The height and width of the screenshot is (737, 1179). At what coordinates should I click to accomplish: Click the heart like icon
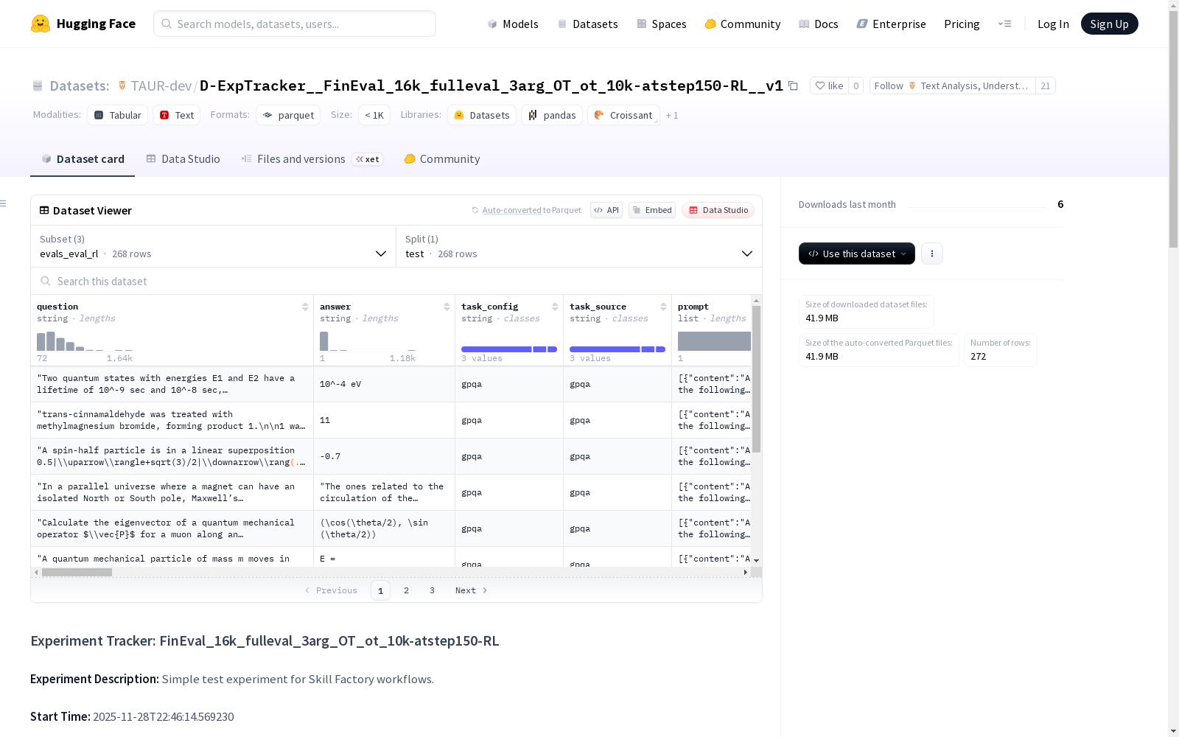[x=820, y=85]
